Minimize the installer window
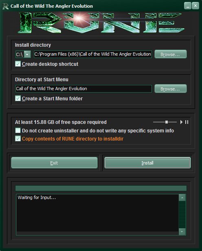The width and height of the screenshot is (202, 251). [x=188, y=6]
